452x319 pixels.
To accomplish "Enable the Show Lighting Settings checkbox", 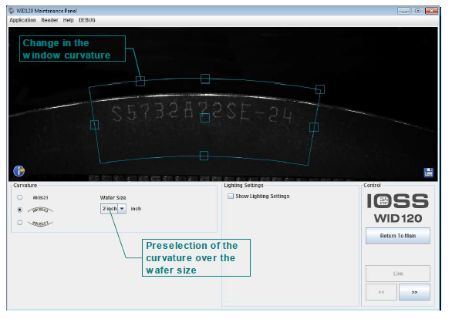I will (x=231, y=196).
